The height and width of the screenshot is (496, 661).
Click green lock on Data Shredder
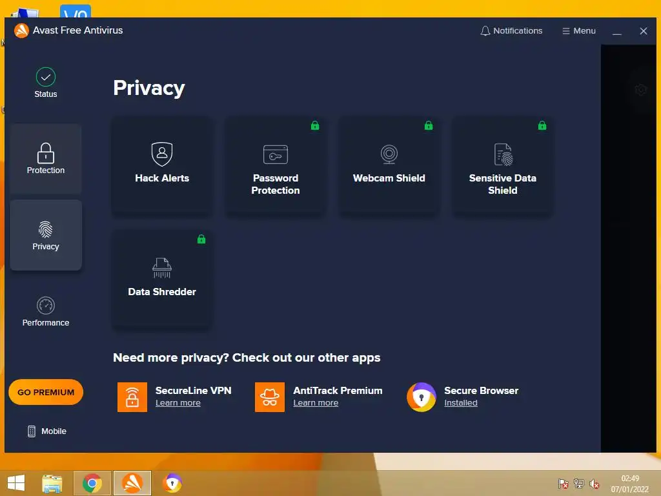click(201, 239)
